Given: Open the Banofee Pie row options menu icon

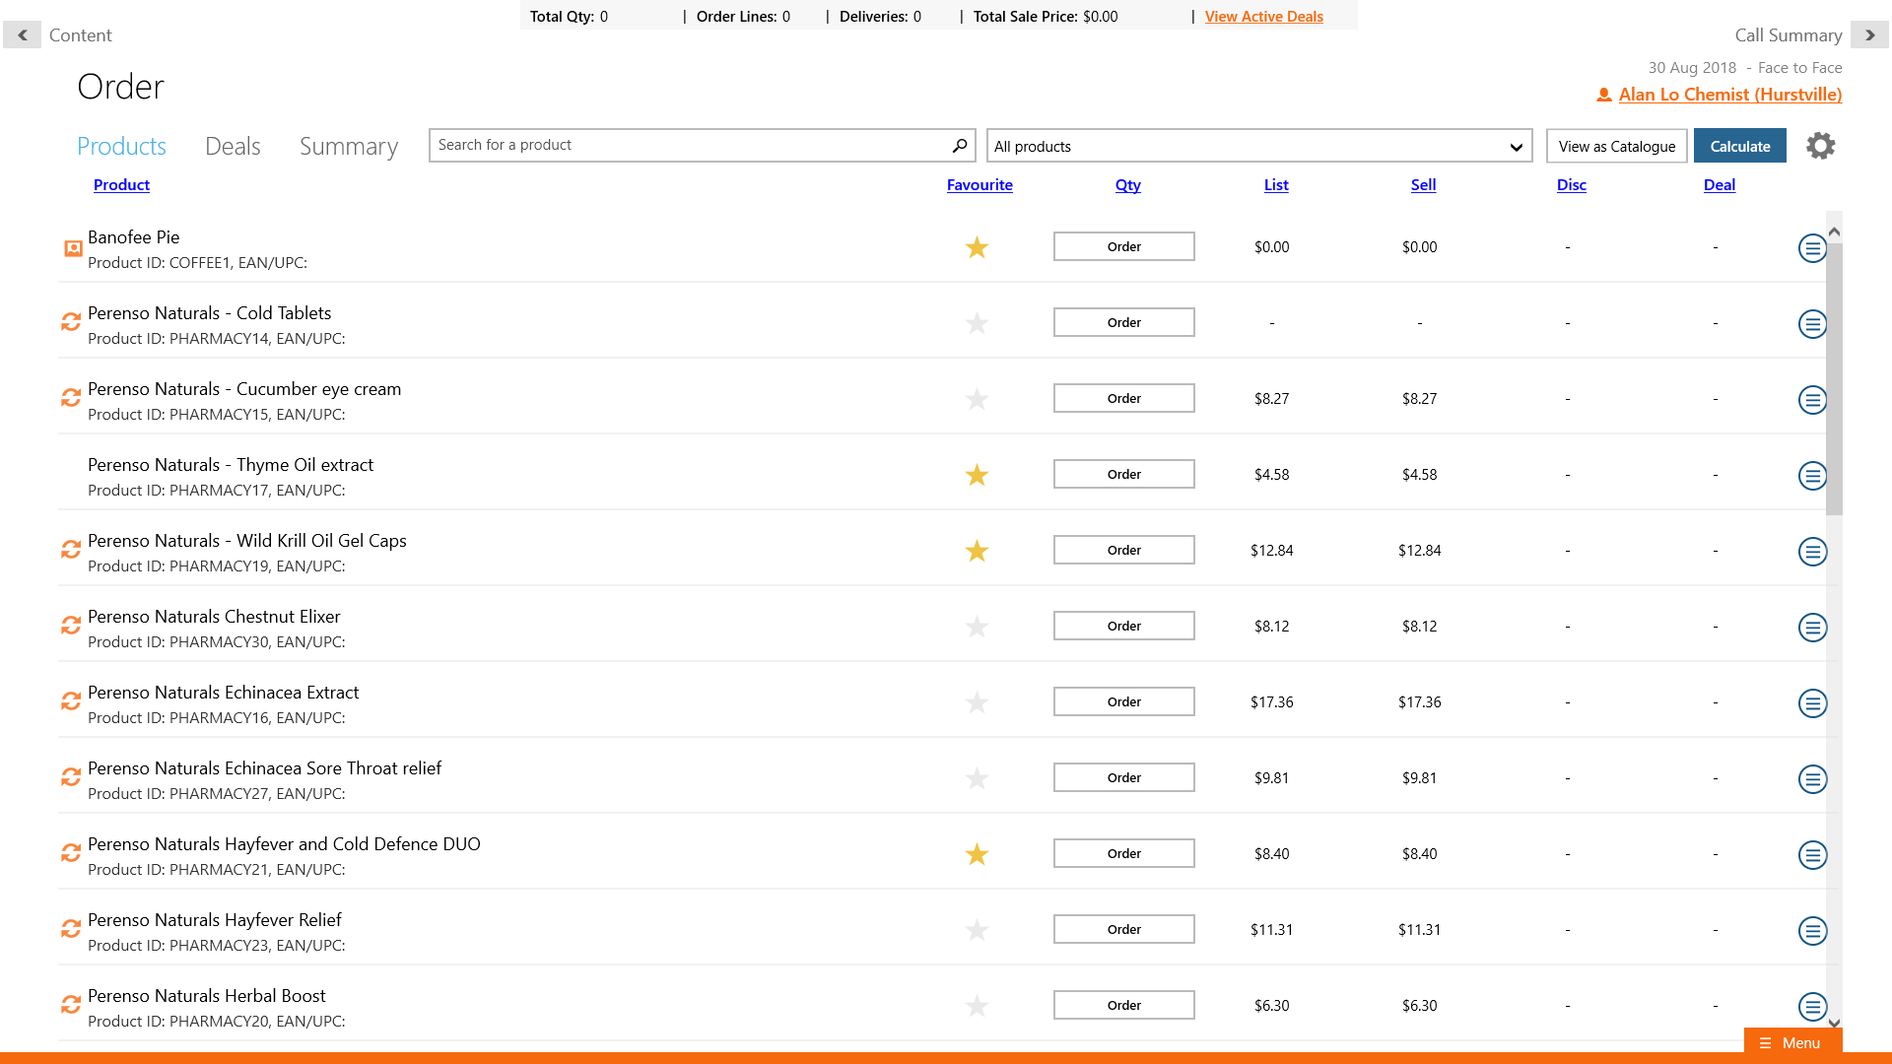Looking at the screenshot, I should click(1812, 248).
